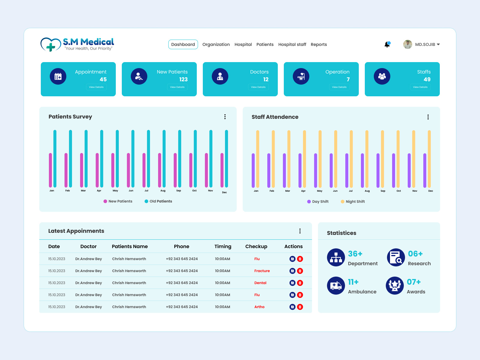Go to the Hospital page
Image resolution: width=480 pixels, height=360 pixels.
[x=243, y=44]
